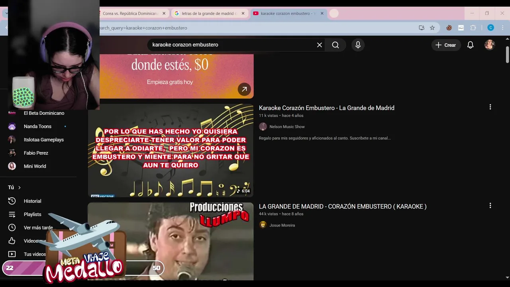
Task: Open options for LA GRANDE DE MADRID video
Action: point(490,206)
